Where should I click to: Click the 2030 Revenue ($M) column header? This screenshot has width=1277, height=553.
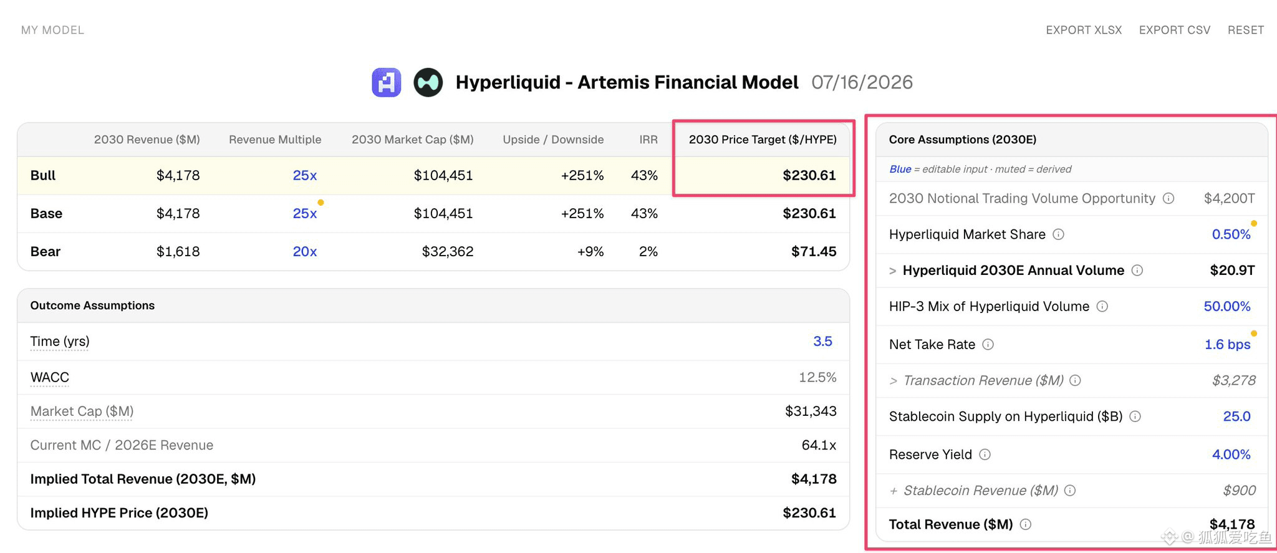tap(147, 140)
